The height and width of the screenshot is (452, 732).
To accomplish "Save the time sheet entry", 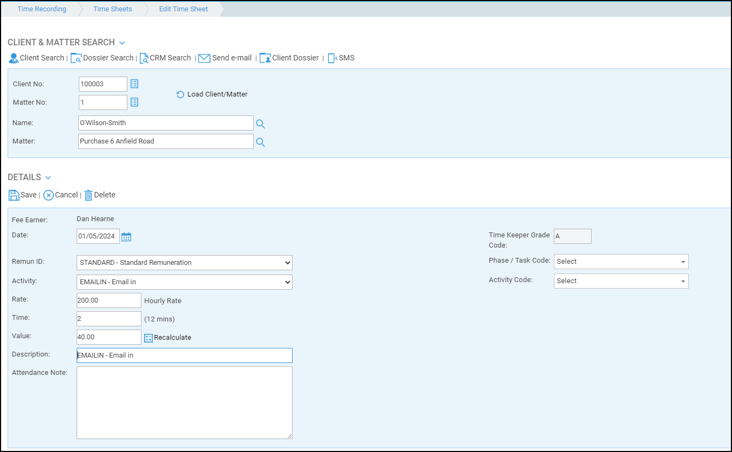I will 23,195.
